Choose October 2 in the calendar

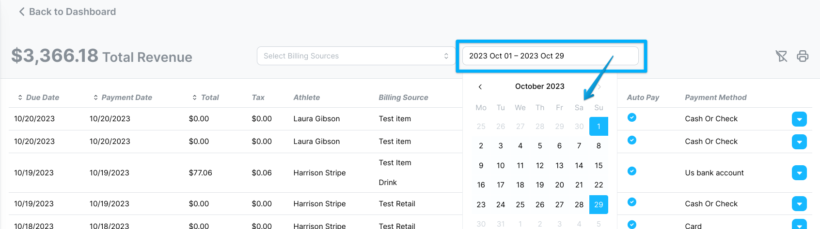(481, 146)
